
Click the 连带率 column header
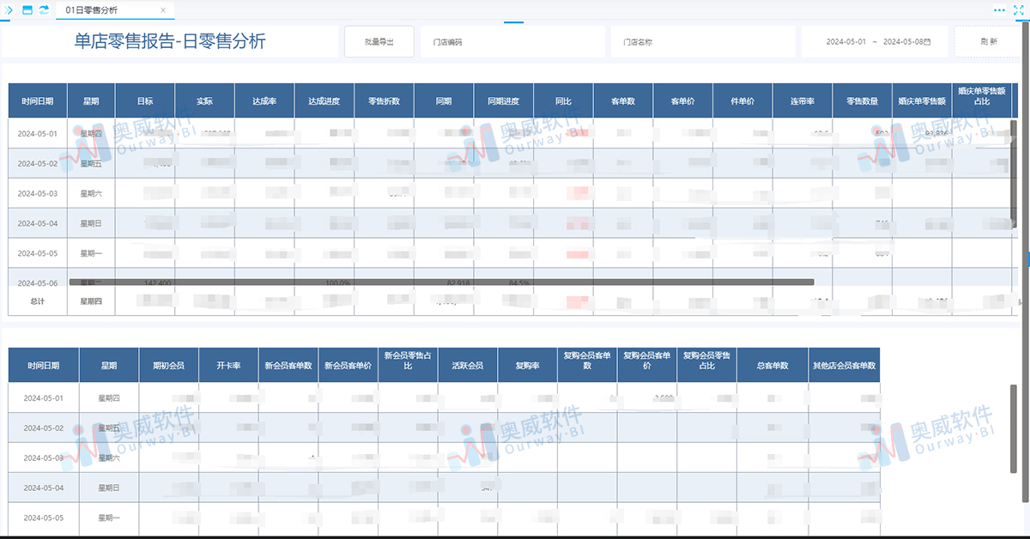pos(803,101)
